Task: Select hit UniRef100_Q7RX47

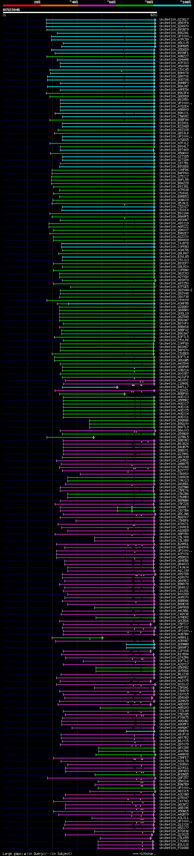Action: point(174,797)
